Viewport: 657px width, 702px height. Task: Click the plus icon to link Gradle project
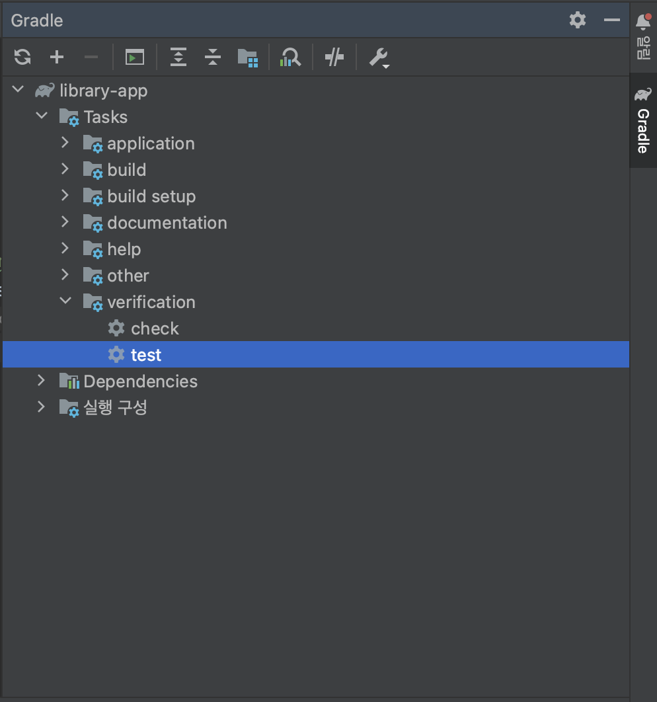[57, 58]
